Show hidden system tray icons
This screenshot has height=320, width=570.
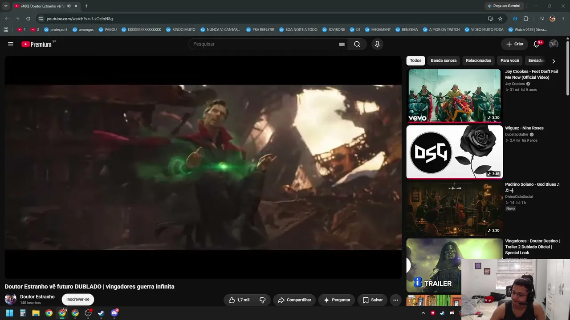coord(423,313)
